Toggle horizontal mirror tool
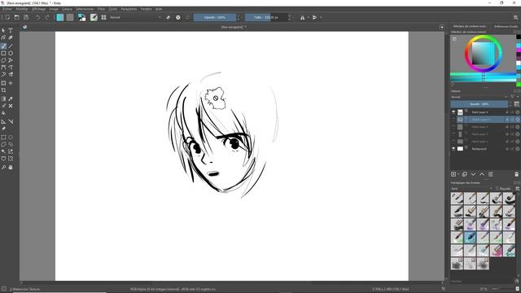This screenshot has width=521, height=293. click(302, 17)
